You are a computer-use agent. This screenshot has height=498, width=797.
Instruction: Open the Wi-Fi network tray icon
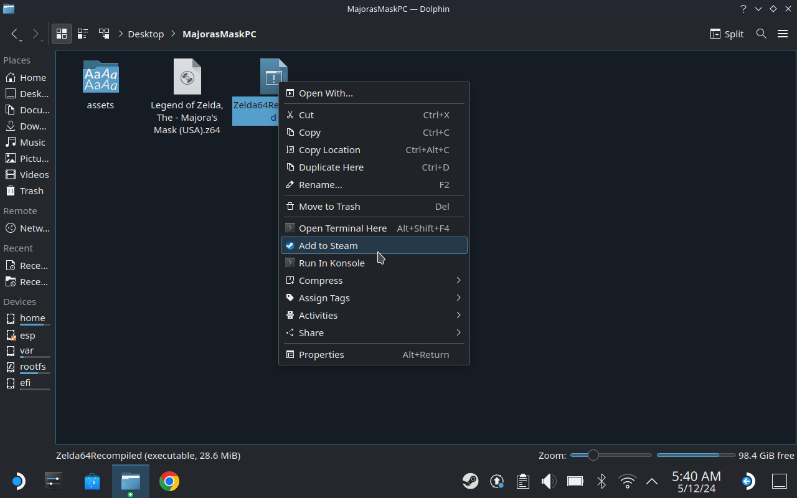coord(628,481)
